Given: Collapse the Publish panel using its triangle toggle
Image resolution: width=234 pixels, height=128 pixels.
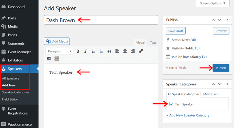Looking at the screenshot, I should pyautogui.click(x=227, y=20).
